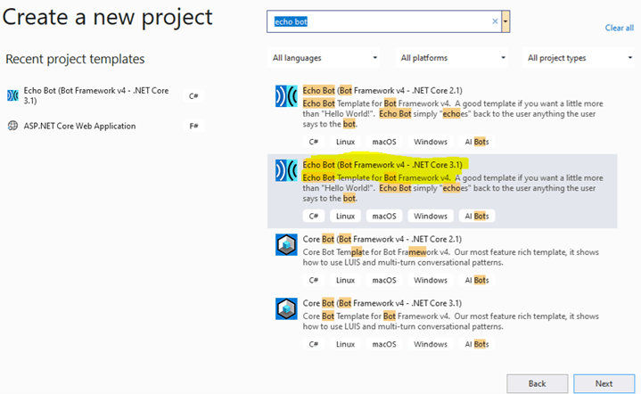
Task: Click the Recent project templates heading
Action: pyautogui.click(x=75, y=59)
